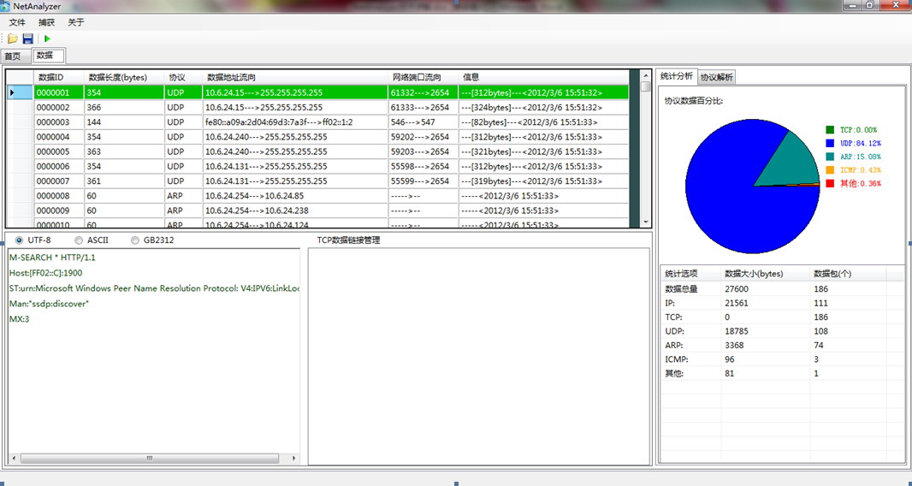Click address cell 10.6.24.254--->10.6.24.85
This screenshot has width=912, height=486.
coord(295,196)
